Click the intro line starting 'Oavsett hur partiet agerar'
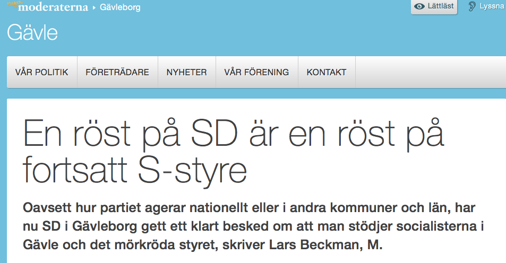Screen dimensions: 506x263 point(249,208)
